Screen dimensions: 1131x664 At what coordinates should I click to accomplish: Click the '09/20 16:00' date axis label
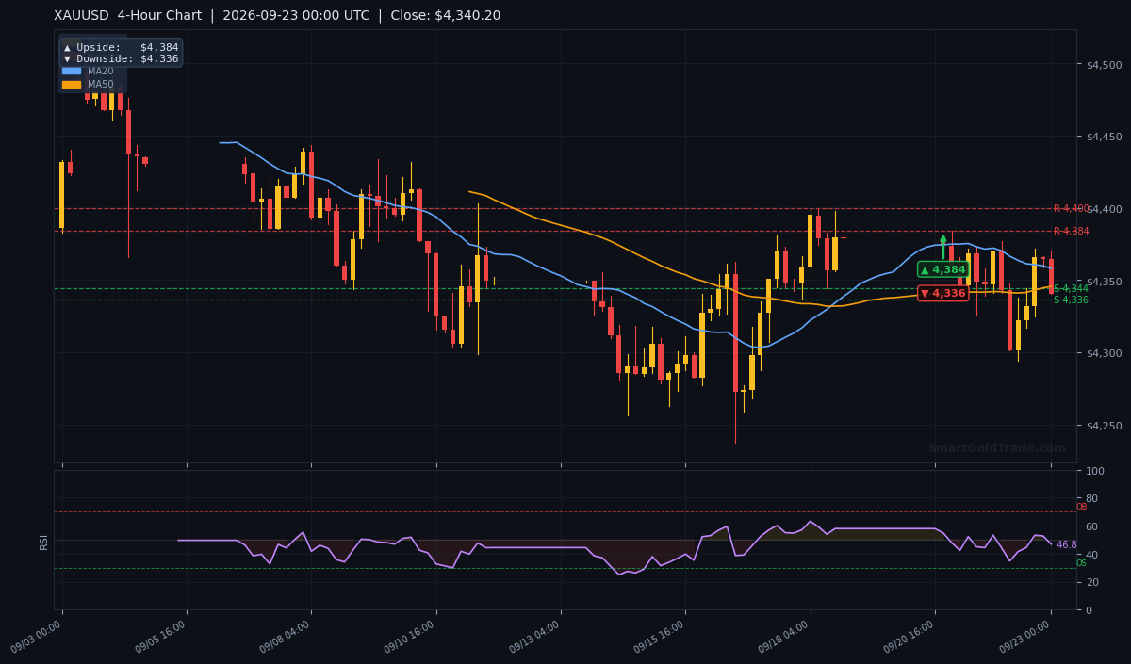(x=910, y=638)
